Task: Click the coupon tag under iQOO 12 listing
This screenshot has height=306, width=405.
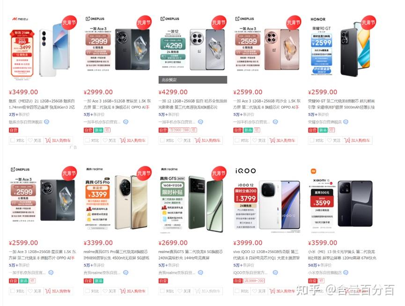Action: 254,281
